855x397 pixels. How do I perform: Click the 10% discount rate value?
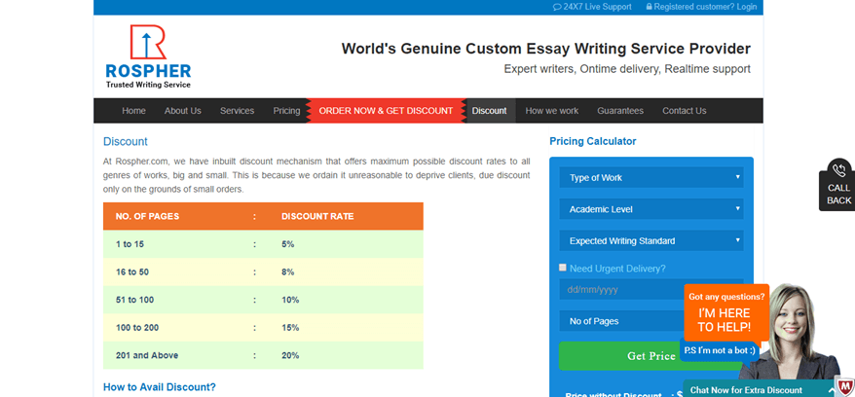tap(290, 300)
